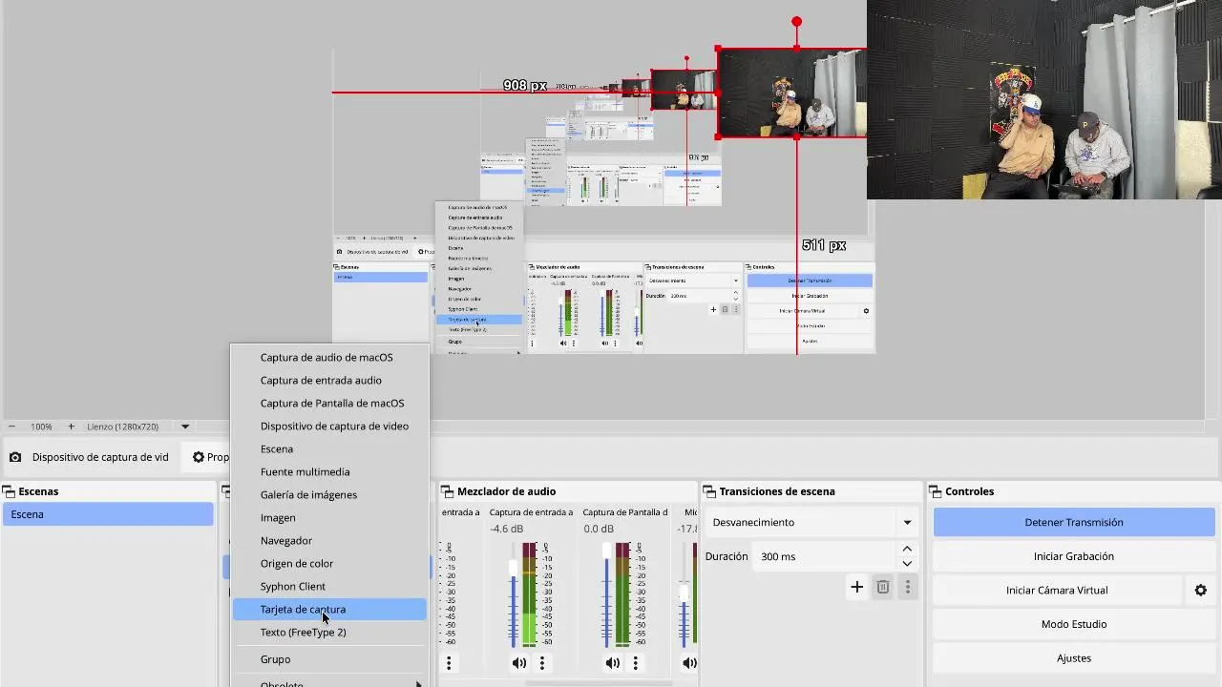Click Iniciar Grabación button

click(x=1074, y=556)
